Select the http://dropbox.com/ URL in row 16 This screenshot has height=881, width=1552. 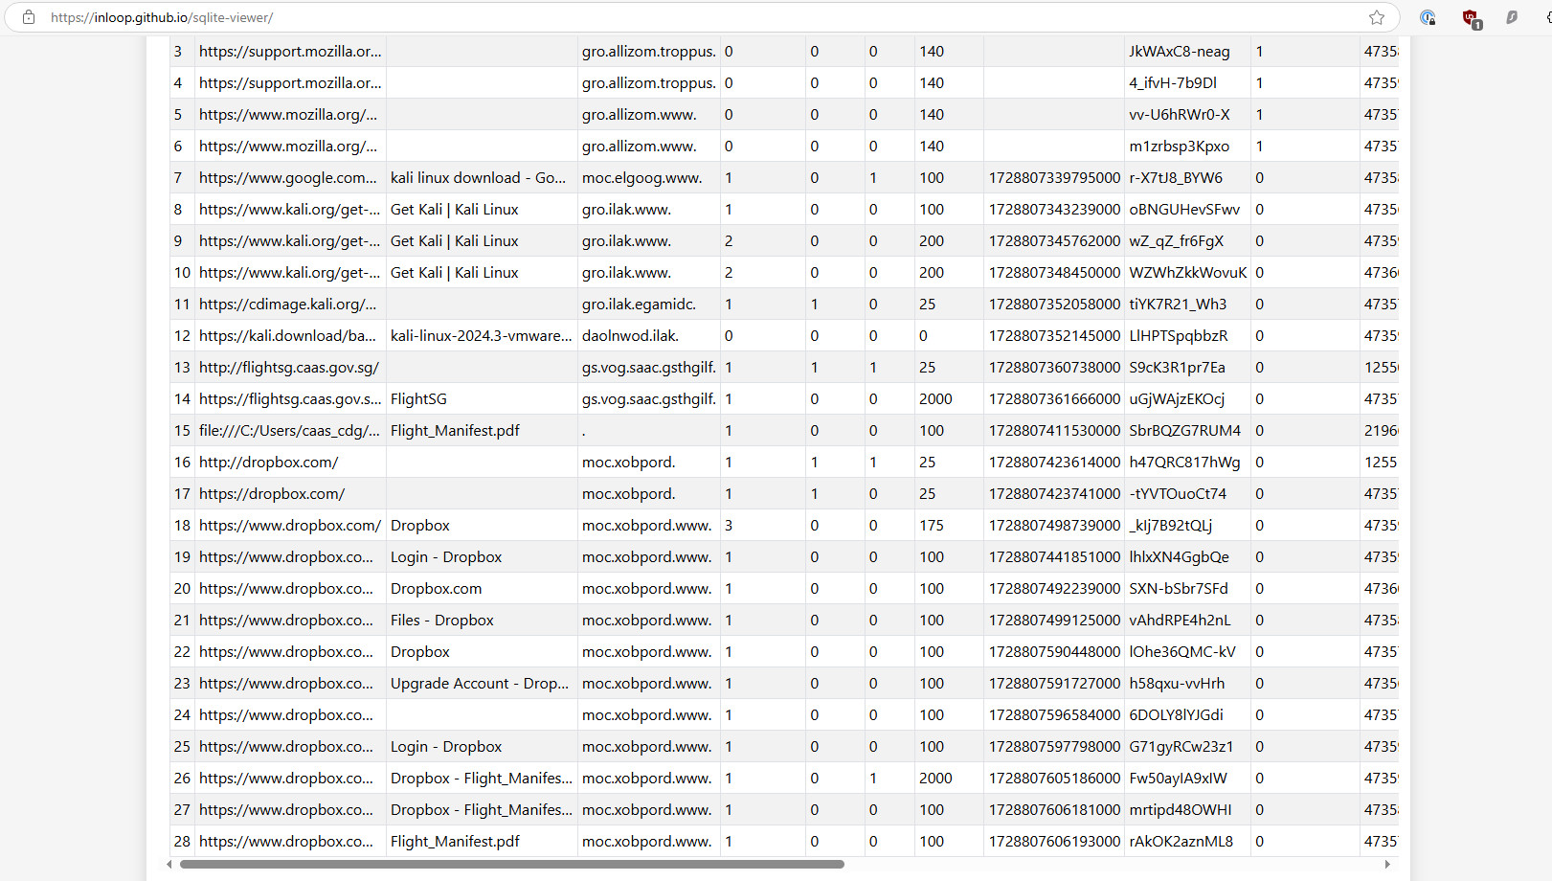coord(269,463)
